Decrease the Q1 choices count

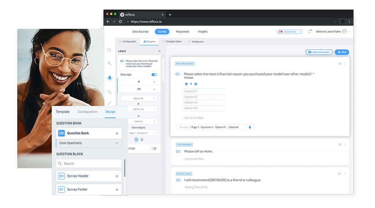pos(186,84)
